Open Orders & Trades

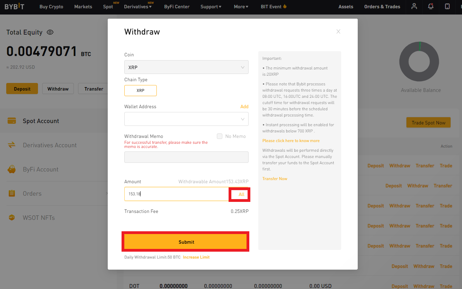pos(382,7)
